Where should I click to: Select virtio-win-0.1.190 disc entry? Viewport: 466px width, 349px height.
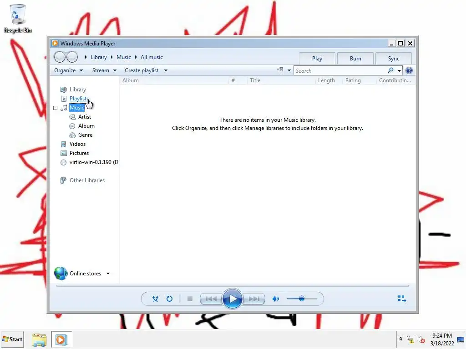[94, 162]
